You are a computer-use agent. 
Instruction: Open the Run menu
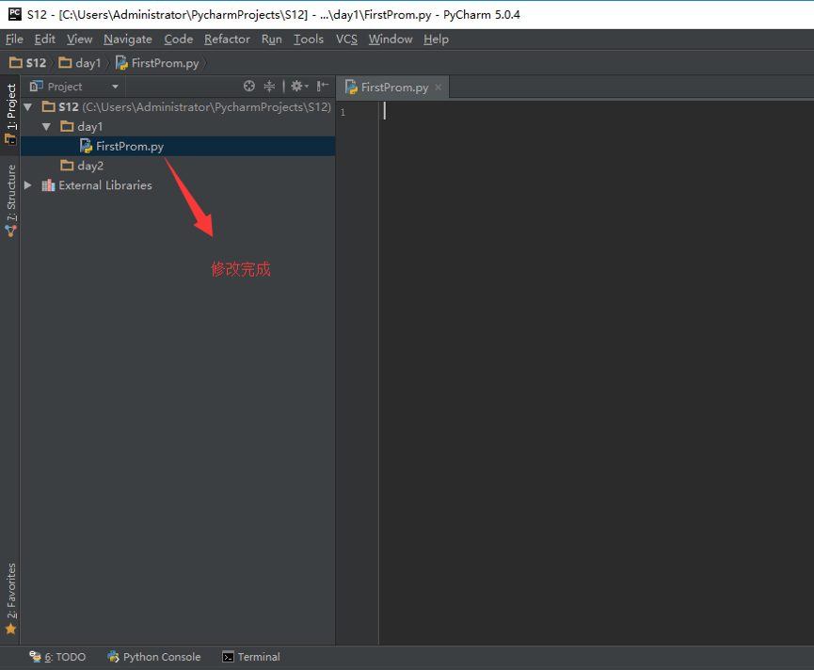pos(272,39)
